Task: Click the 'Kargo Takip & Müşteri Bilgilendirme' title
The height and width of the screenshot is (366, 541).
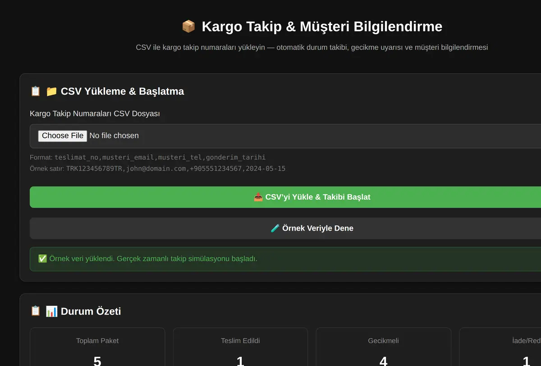Action: tap(322, 27)
